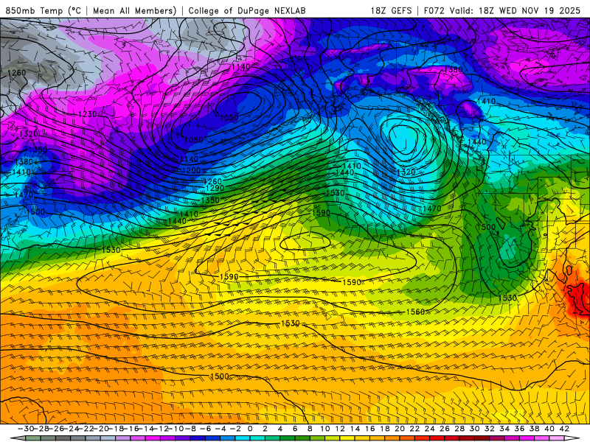Click the 1080 contour label
The image size is (590, 442).
point(194,140)
